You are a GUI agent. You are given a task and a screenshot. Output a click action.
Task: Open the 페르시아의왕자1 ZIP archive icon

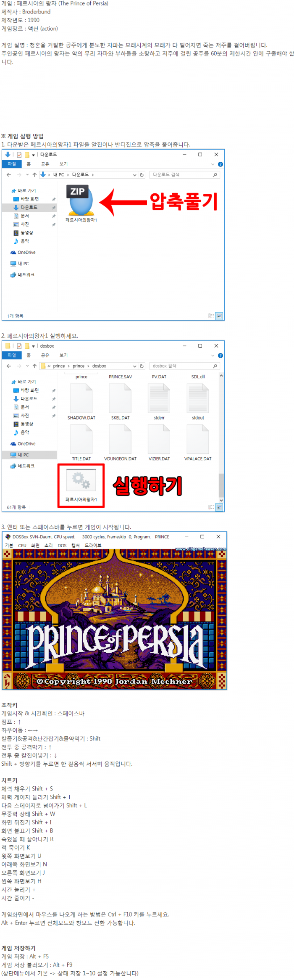coord(81,200)
